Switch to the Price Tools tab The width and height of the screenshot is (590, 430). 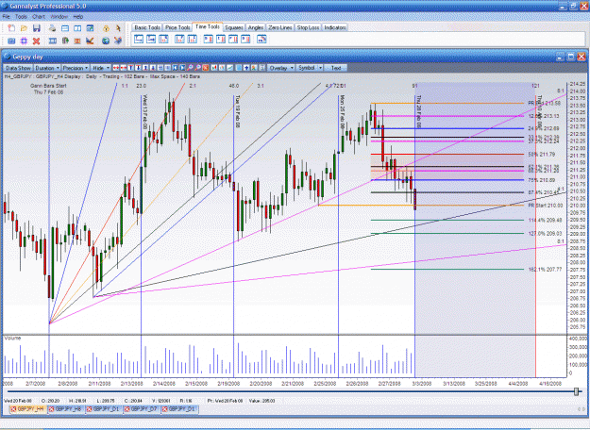pyautogui.click(x=177, y=27)
